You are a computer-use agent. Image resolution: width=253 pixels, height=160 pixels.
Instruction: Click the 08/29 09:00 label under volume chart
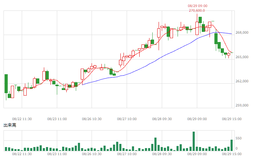(x=197, y=154)
